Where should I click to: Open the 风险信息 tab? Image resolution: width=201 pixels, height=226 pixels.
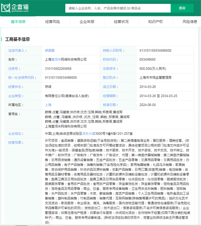tap(190, 22)
